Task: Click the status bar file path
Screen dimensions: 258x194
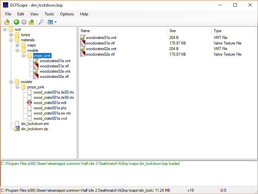Action: (77, 190)
